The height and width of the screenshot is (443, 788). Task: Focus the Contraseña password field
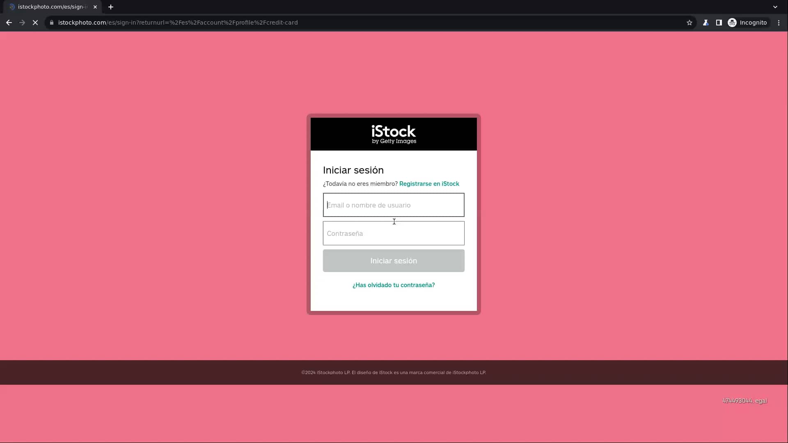click(x=394, y=233)
